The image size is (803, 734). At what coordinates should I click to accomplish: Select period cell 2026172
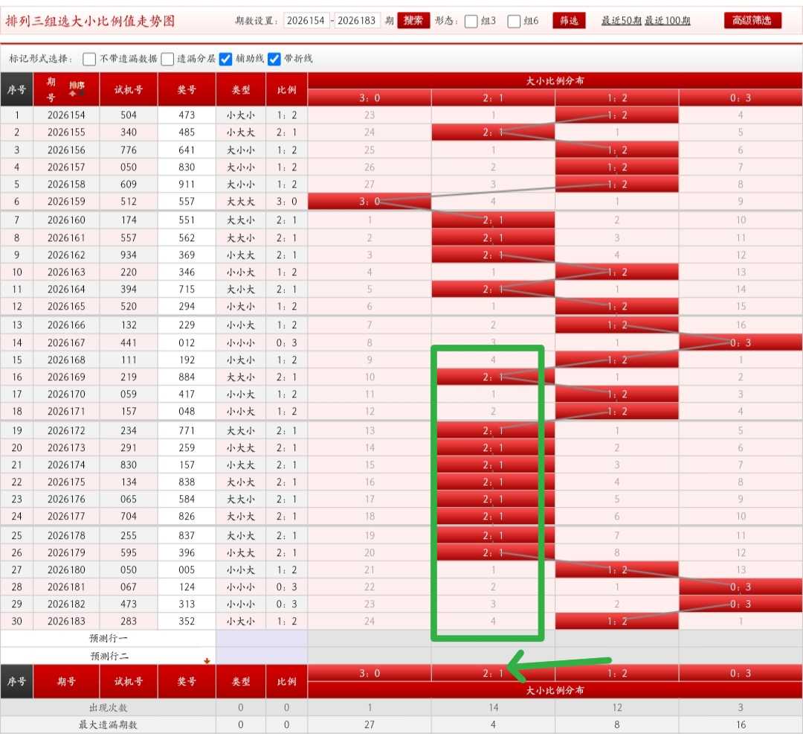(67, 430)
